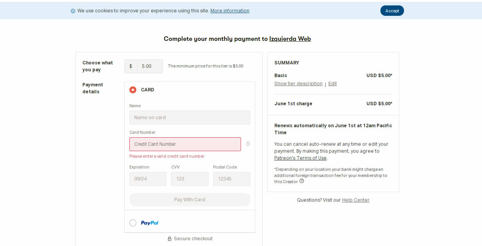Click the Expiration date field
Screen dimensions: 482x246
tap(148, 179)
